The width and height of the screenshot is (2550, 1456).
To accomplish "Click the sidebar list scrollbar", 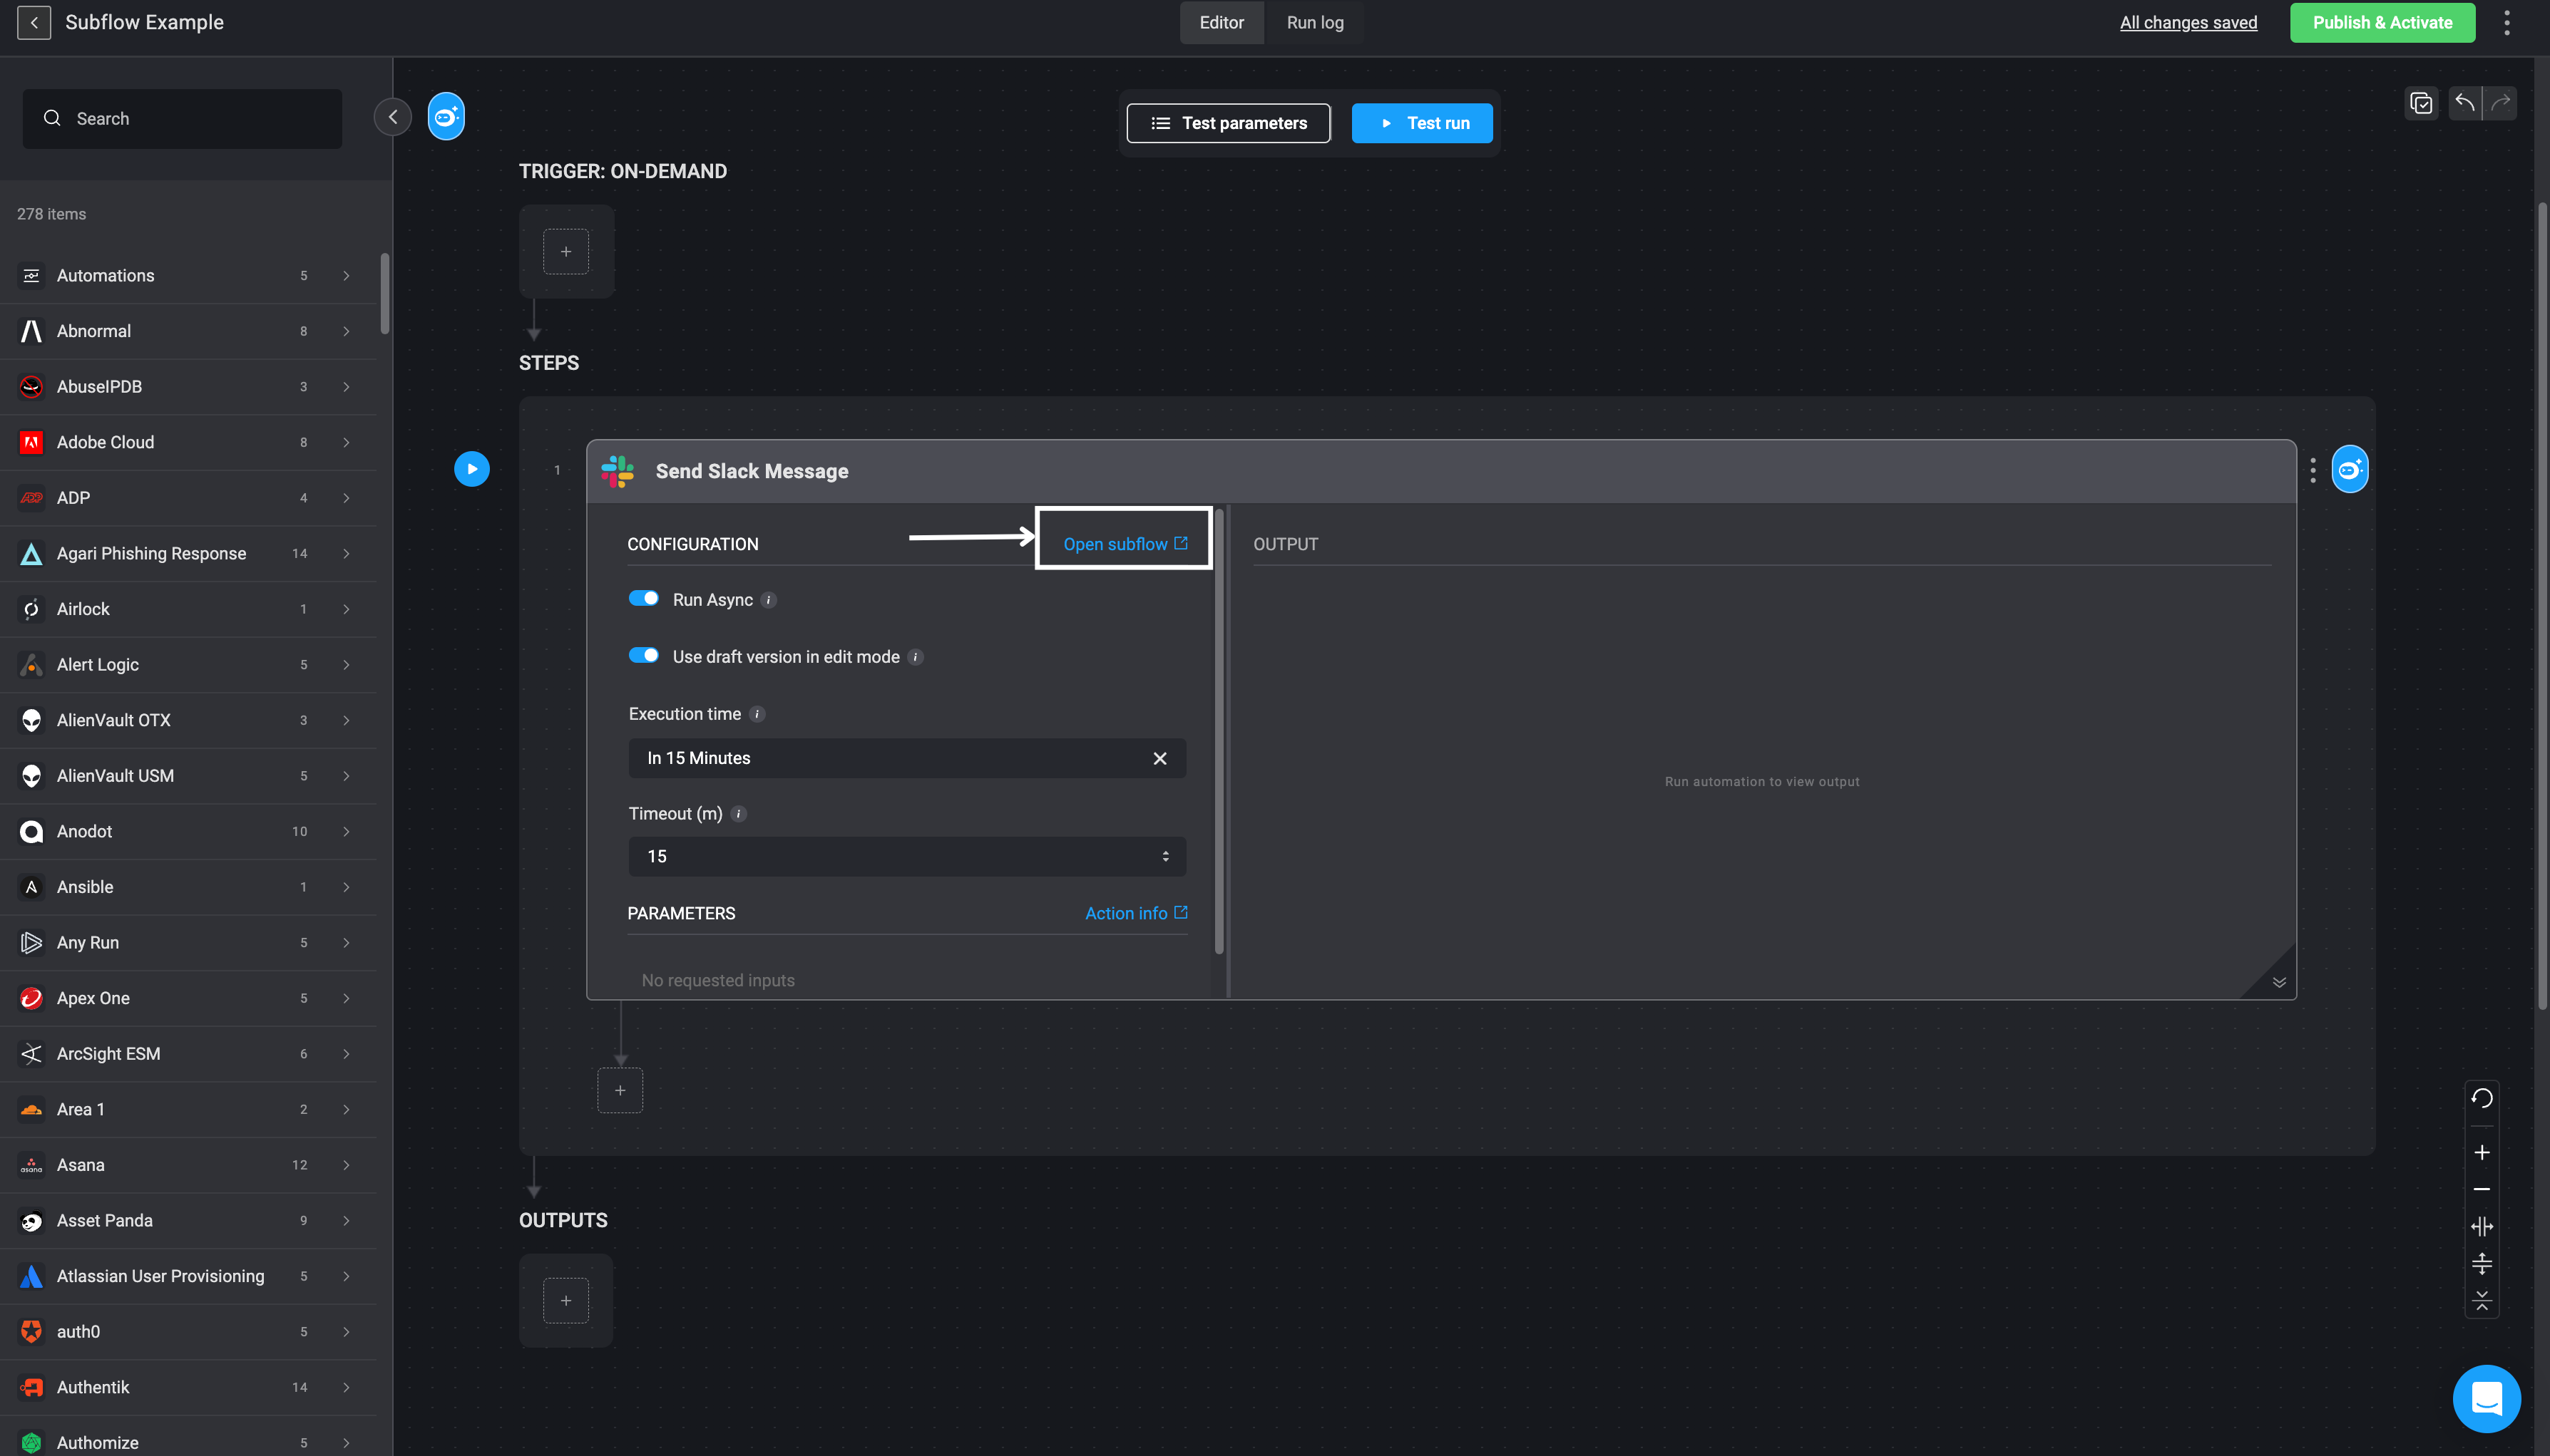I will click(384, 293).
